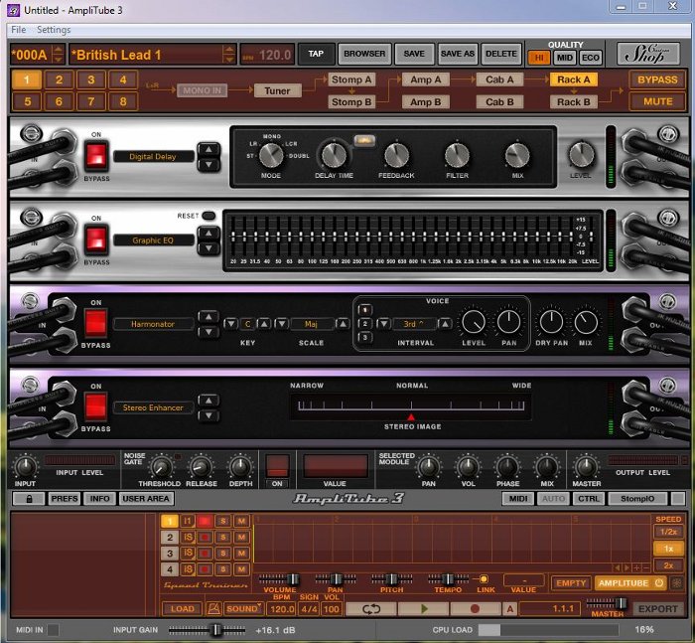
Task: Toggle the Graphic EQ bypass switch
Action: click(96, 240)
